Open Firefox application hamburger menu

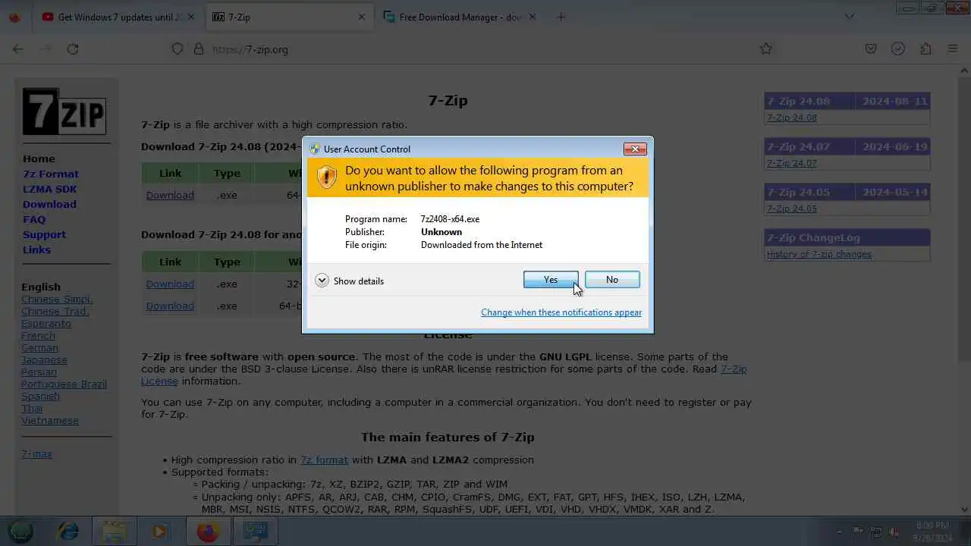pos(953,49)
